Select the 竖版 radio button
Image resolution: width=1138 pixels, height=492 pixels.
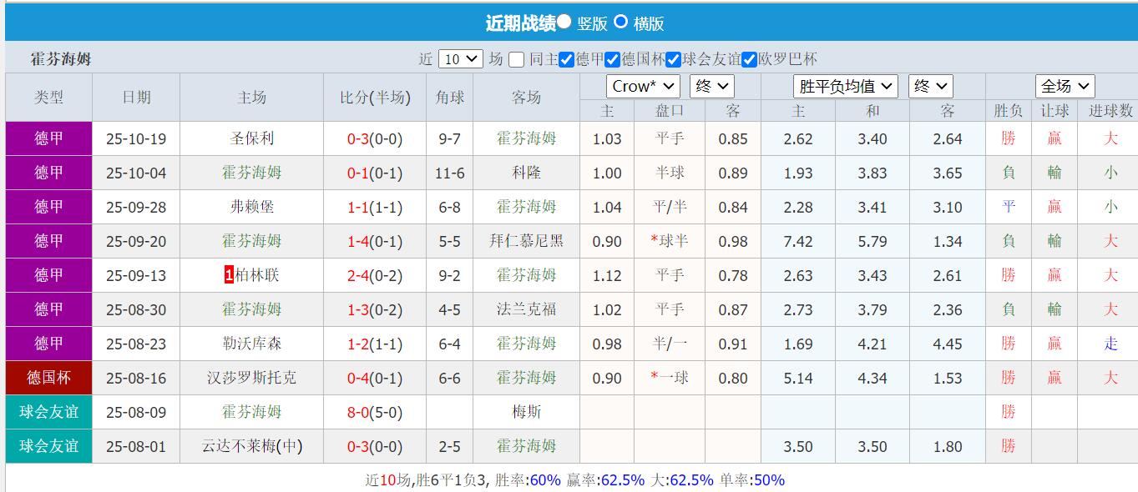(x=565, y=22)
